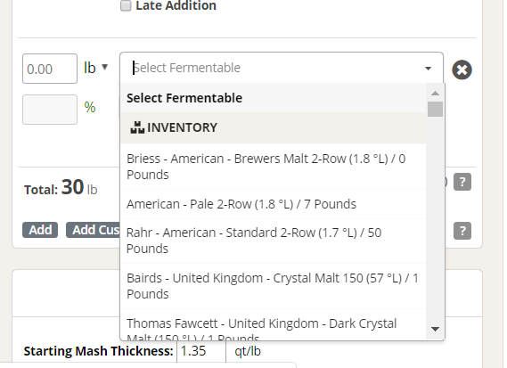Select Rahr American Standard 2-Row option

pyautogui.click(x=274, y=241)
